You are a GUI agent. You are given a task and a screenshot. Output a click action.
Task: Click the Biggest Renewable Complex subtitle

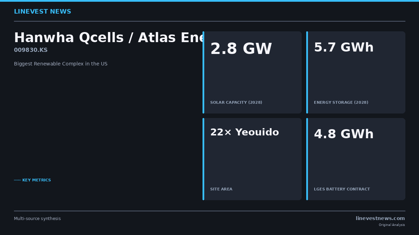click(61, 64)
